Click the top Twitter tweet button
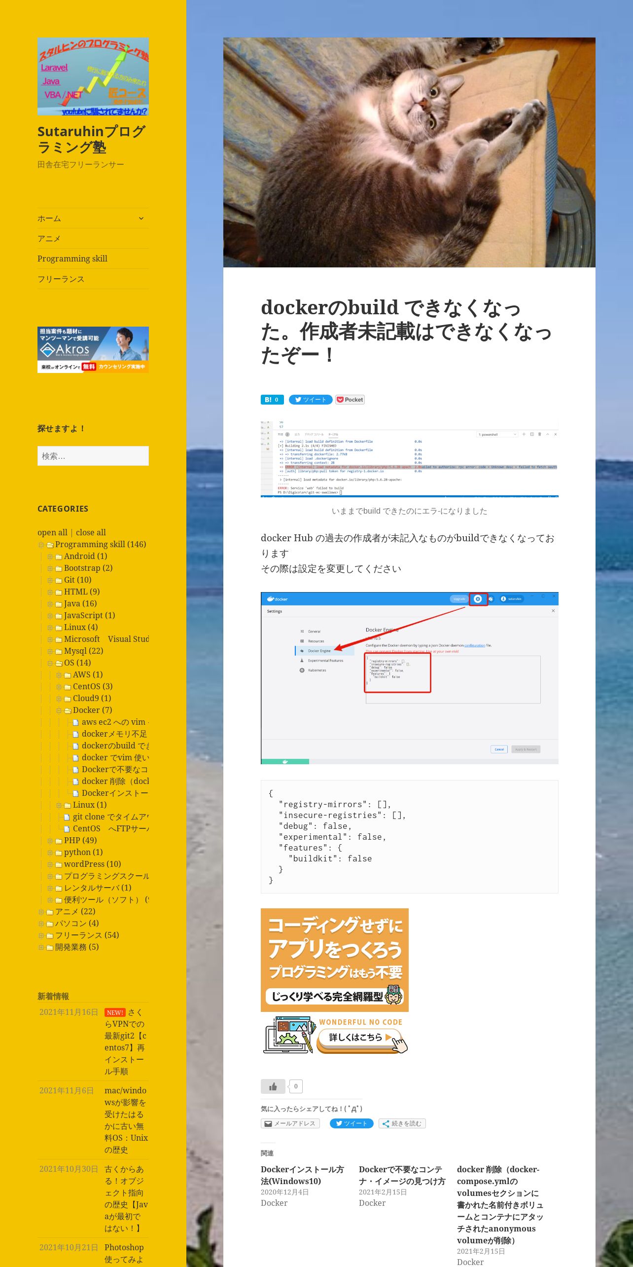The image size is (633, 1267). click(x=311, y=400)
